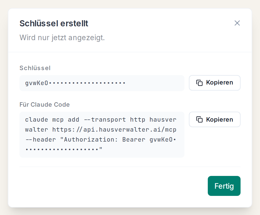
Task: Copy the masked key with Kopieren
Action: pyautogui.click(x=214, y=83)
